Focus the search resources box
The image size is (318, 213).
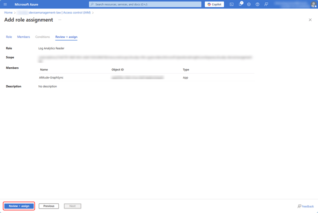pyautogui.click(x=145, y=4)
